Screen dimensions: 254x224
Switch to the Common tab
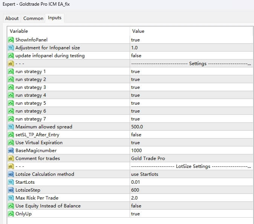coord(33,18)
